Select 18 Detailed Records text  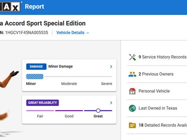[x=163, y=125]
